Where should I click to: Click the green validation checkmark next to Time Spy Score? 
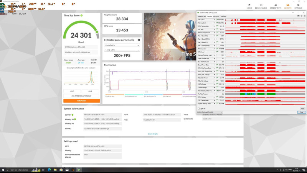[x=81, y=15]
